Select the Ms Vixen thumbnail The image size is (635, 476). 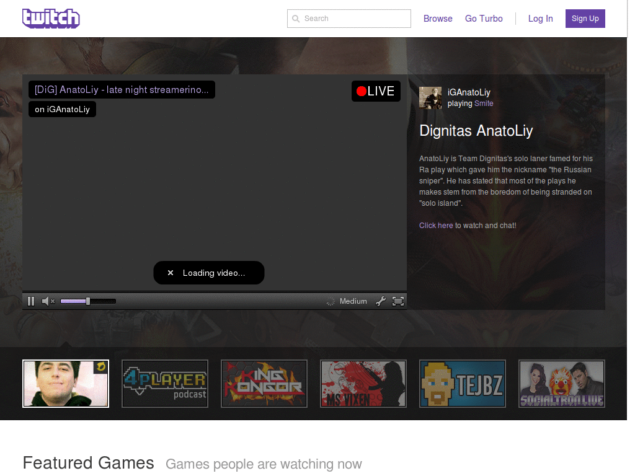pyautogui.click(x=363, y=384)
